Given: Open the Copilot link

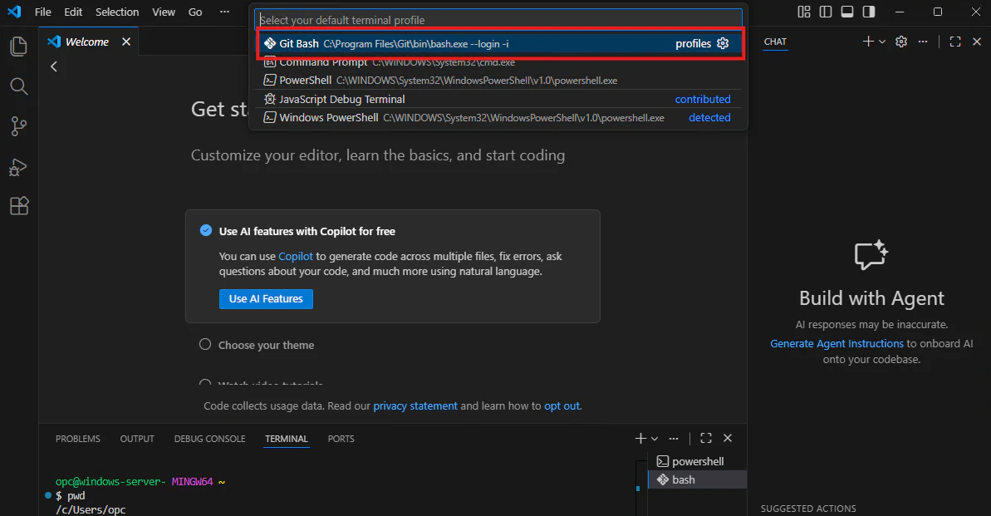Looking at the screenshot, I should coord(296,256).
